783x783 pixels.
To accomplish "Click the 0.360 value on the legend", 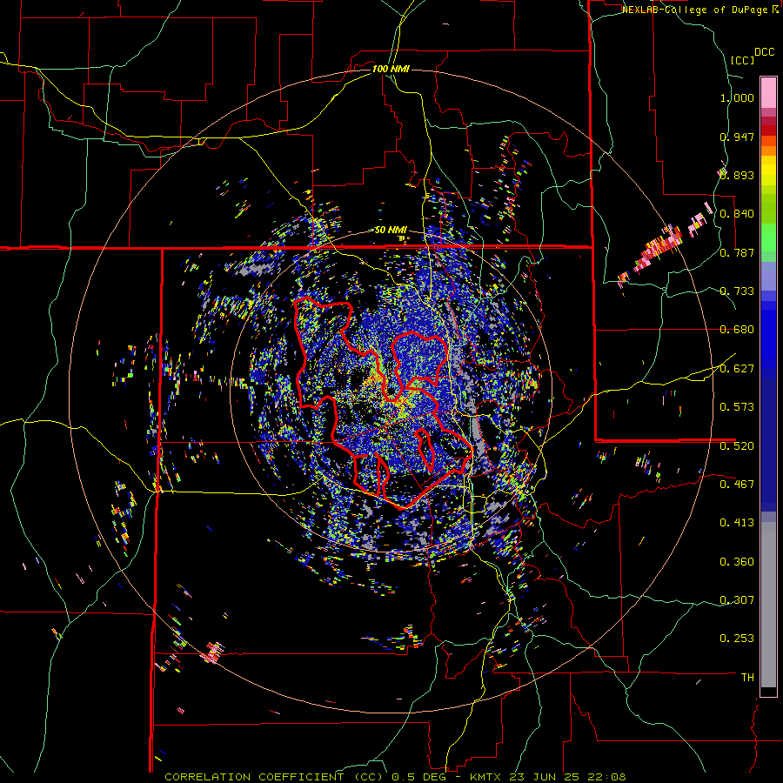I will [x=737, y=562].
